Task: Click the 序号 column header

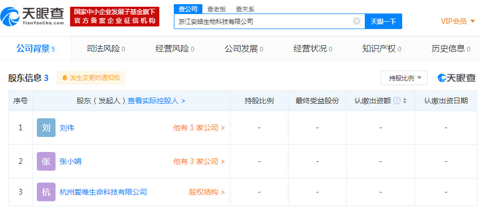Action: coord(21,101)
